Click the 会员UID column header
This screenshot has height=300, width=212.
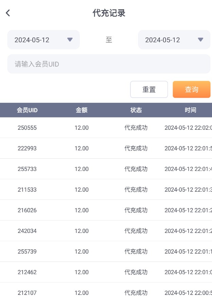[x=27, y=110]
